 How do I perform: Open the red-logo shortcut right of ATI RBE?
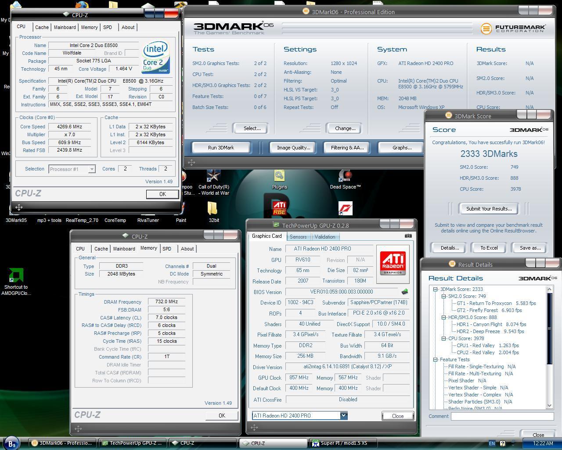346,208
